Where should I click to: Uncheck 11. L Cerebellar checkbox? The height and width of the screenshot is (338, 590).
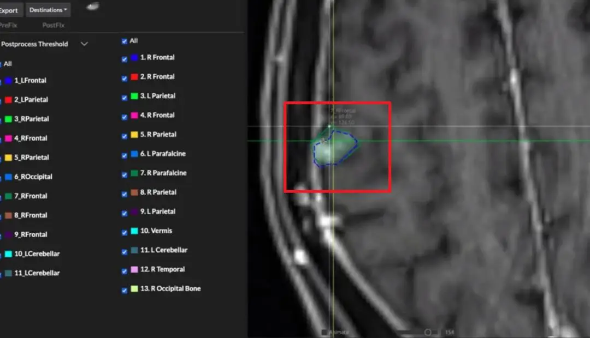(x=125, y=252)
